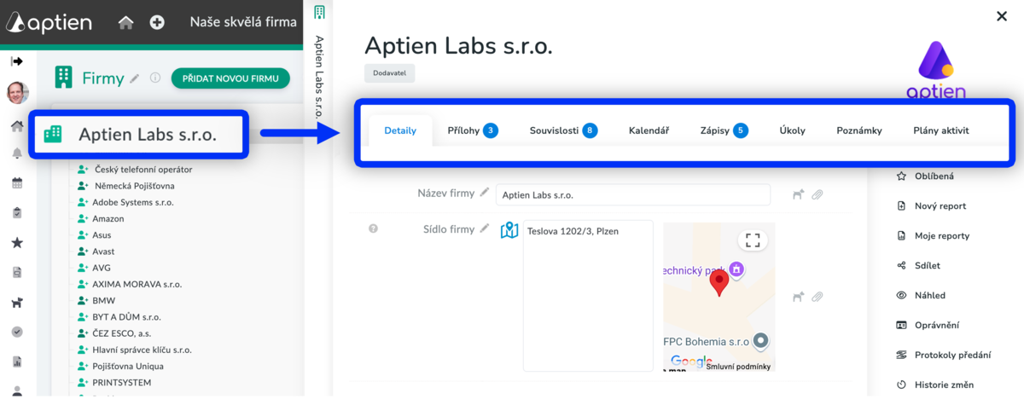The image size is (1024, 399).
Task: Open the bell notifications icon in sidebar
Action: click(17, 153)
